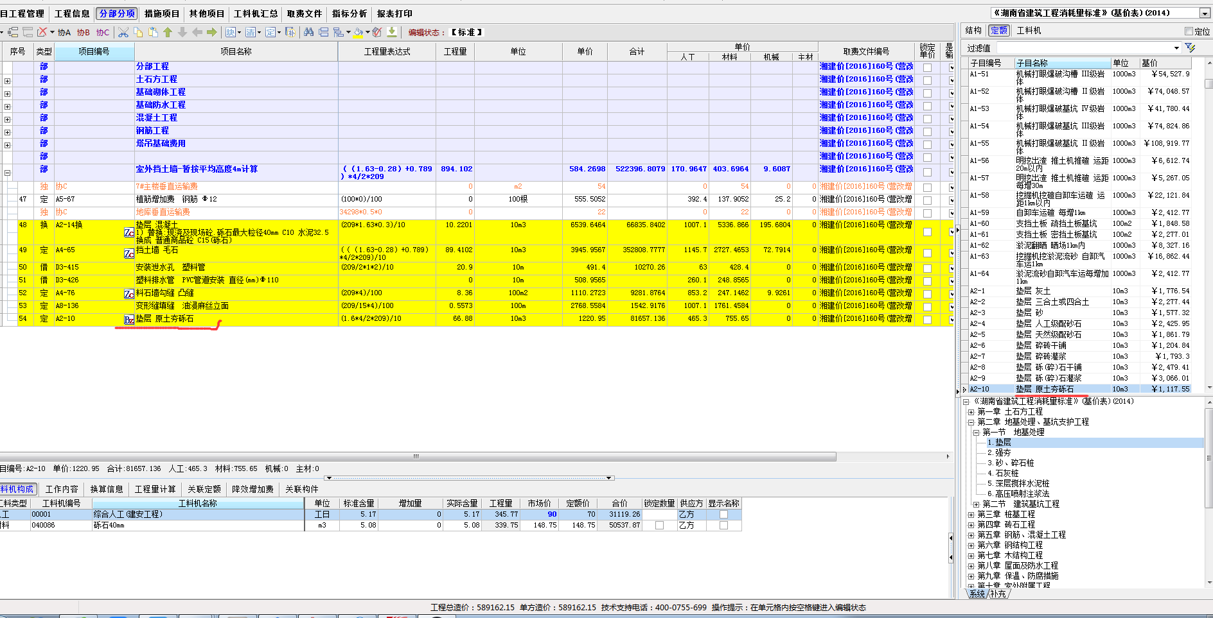Click the filter lightning icon next to 过滤值

[x=1190, y=48]
